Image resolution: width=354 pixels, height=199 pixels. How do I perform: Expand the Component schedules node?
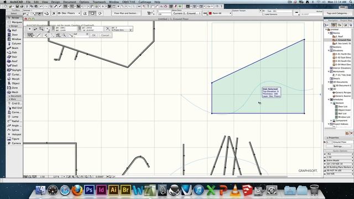tap(331, 121)
